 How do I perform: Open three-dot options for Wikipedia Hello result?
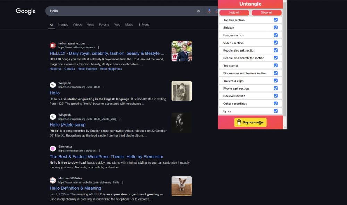103,87
